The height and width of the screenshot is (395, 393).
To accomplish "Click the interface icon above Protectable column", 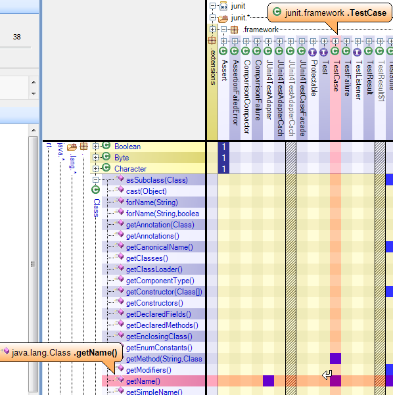I will 313,52.
